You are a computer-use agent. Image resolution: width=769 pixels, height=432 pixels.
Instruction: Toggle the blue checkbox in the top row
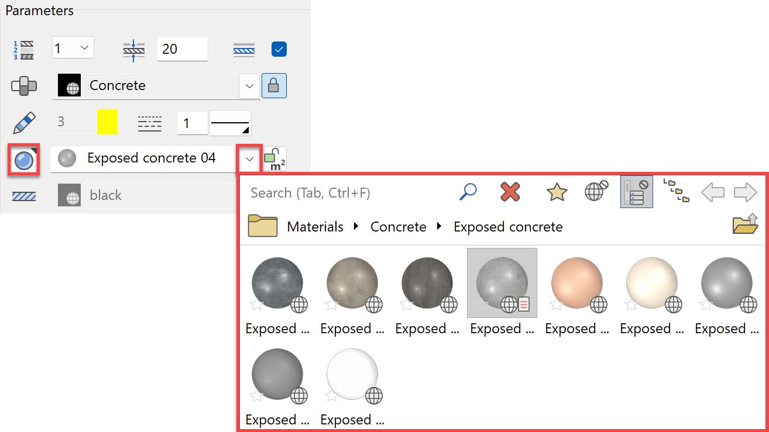pos(279,50)
